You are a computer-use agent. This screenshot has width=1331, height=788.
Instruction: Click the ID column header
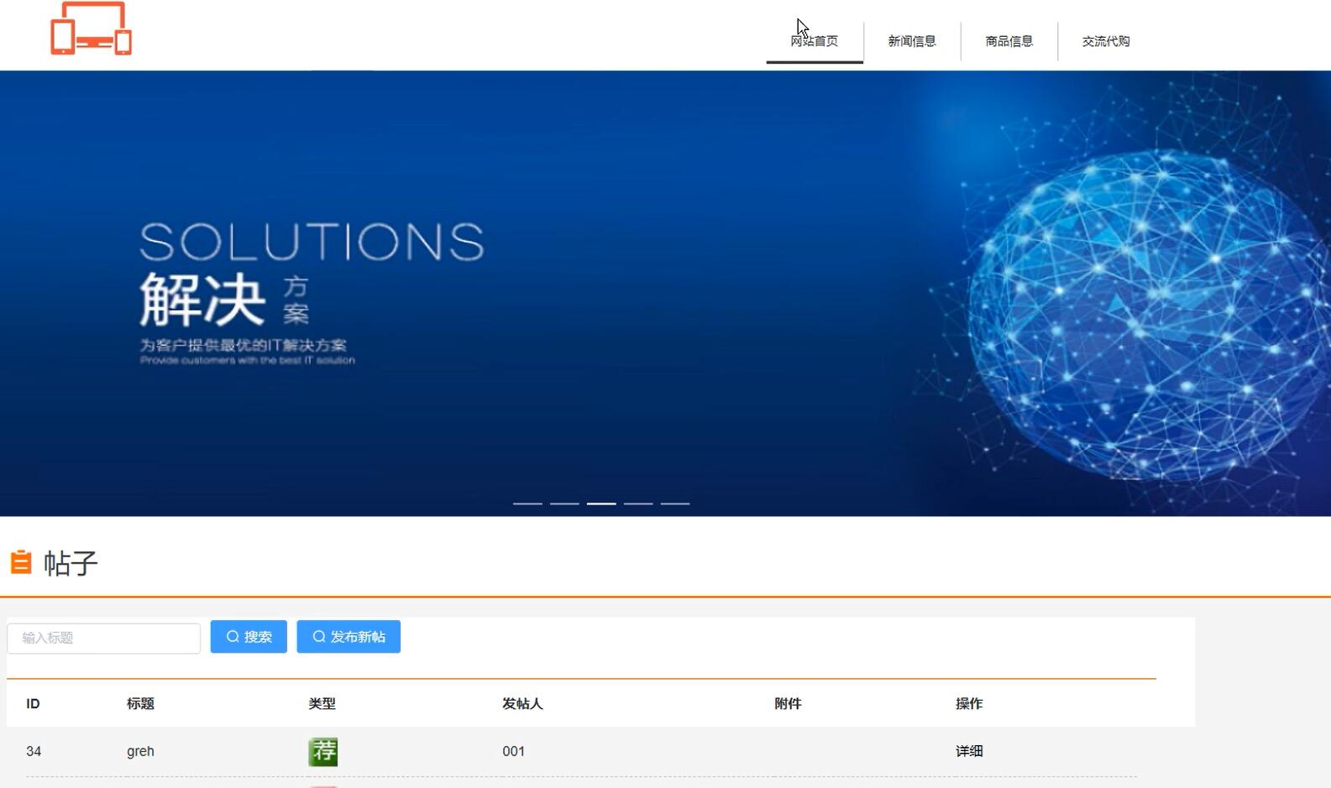[x=34, y=703]
